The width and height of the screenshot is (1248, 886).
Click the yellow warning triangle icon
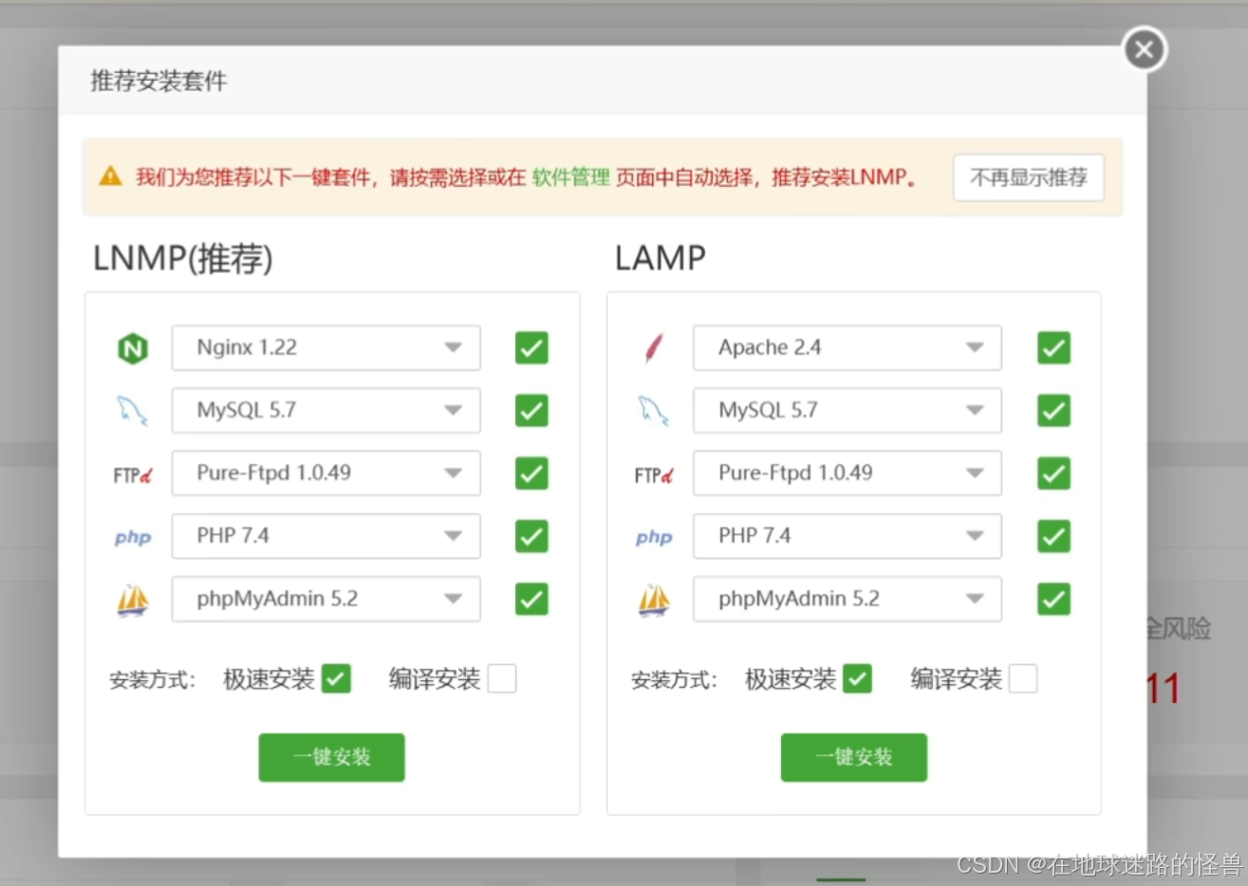pos(111,176)
